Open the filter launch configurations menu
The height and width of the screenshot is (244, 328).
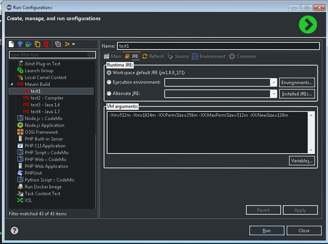click(70, 44)
